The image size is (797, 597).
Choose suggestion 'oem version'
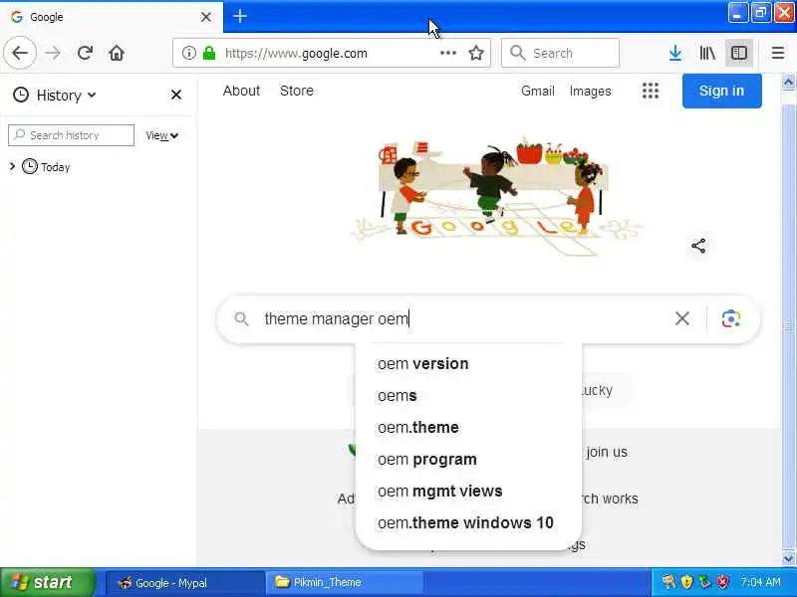coord(468,364)
